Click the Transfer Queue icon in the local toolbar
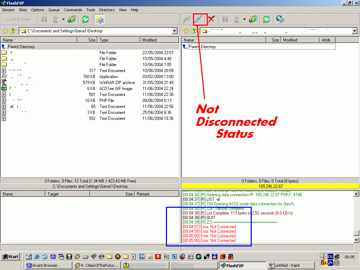 [x=72, y=19]
